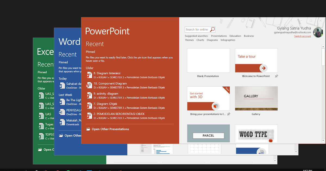Viewport: 326px width, 171px height.
Task: Click Word icon for PENYESALA document
Action: tap(62, 112)
